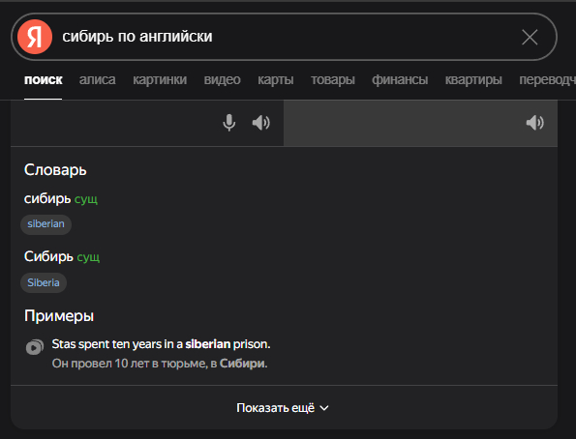Click the chevron next to Показать ещё
The height and width of the screenshot is (439, 576).
pyautogui.click(x=324, y=408)
